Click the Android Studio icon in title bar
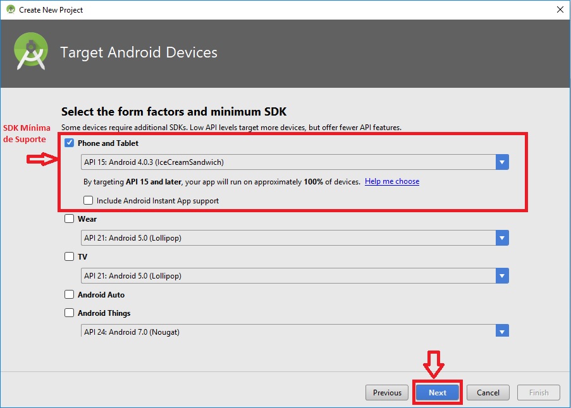The height and width of the screenshot is (408, 571). pos(11,9)
